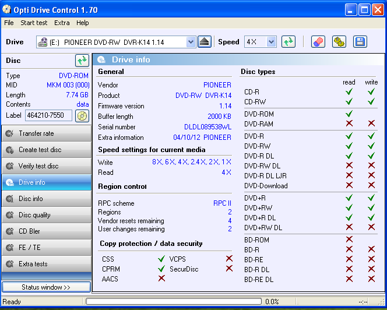Viewport: 387px width, 310px height.
Task: Click the BD-RE DL write cross mark
Action: pos(371,279)
